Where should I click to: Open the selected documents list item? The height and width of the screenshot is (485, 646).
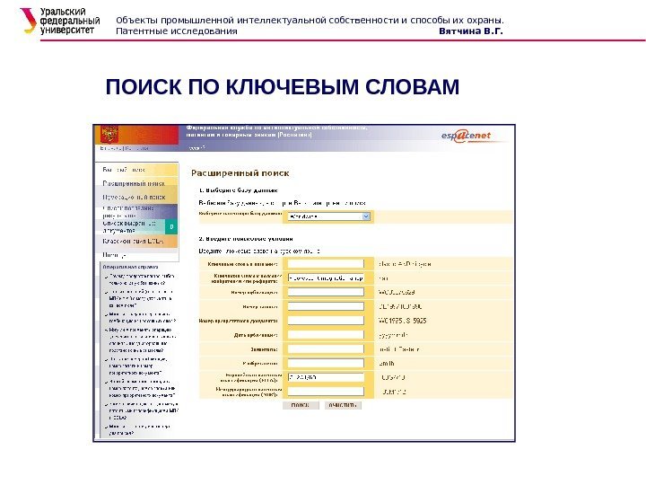[129, 226]
